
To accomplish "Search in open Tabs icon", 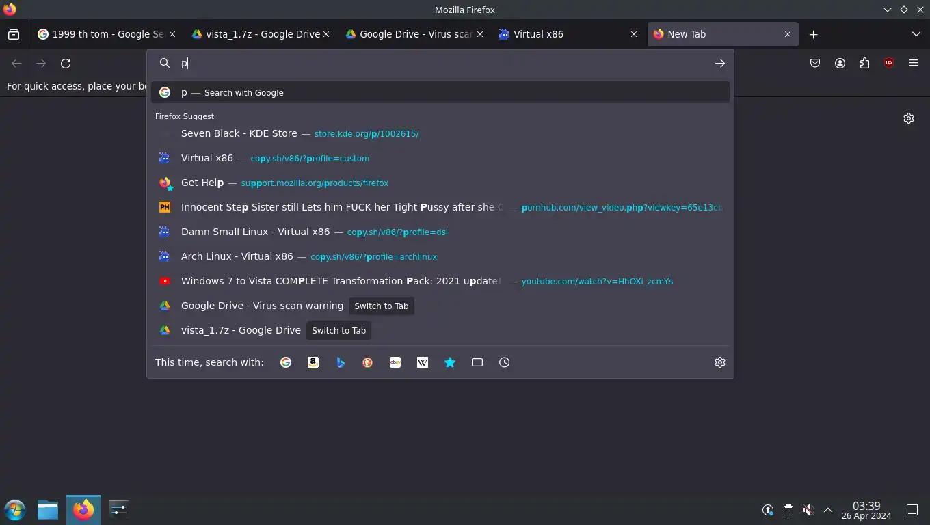I will 477,362.
